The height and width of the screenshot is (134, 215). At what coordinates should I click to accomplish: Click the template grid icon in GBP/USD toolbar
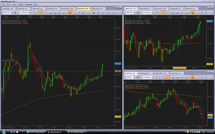pos(157,13)
